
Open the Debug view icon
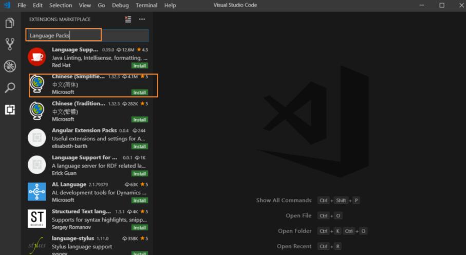(10, 66)
